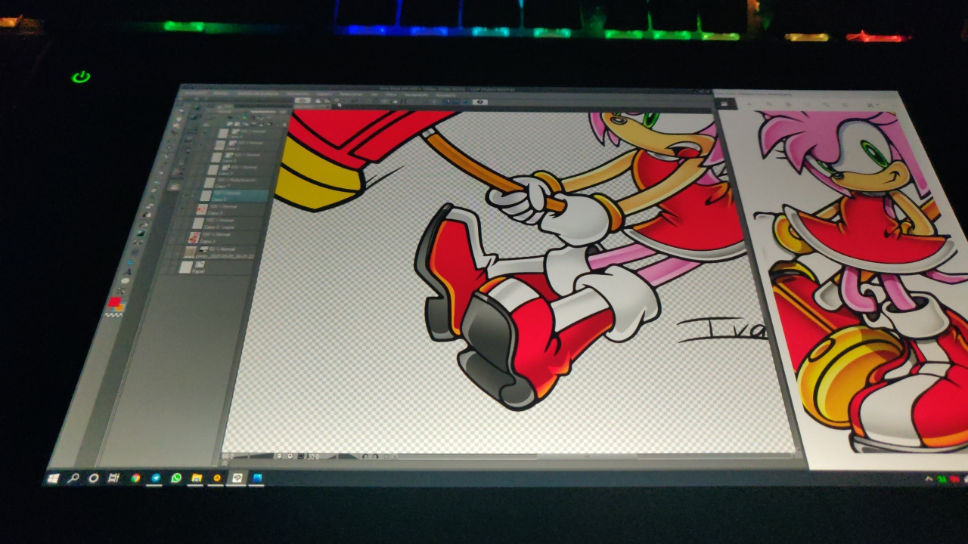
Task: Open taskbar Search magnifier
Action: click(x=74, y=478)
